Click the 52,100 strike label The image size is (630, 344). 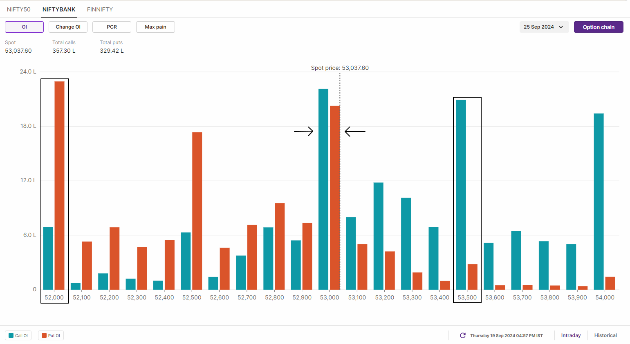pyautogui.click(x=82, y=297)
